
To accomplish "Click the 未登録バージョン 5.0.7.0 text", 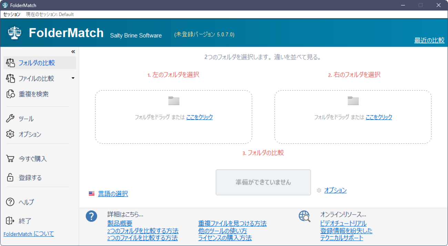I will [204, 35].
